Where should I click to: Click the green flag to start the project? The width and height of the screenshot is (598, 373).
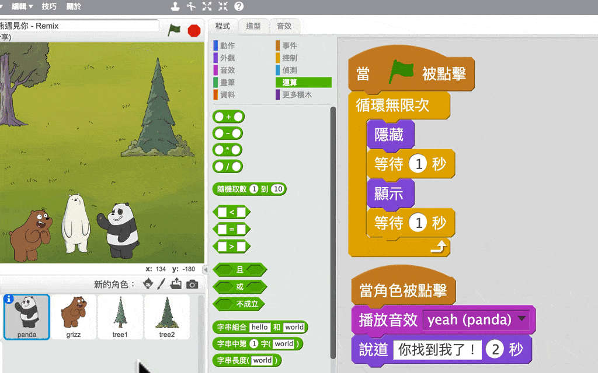174,30
